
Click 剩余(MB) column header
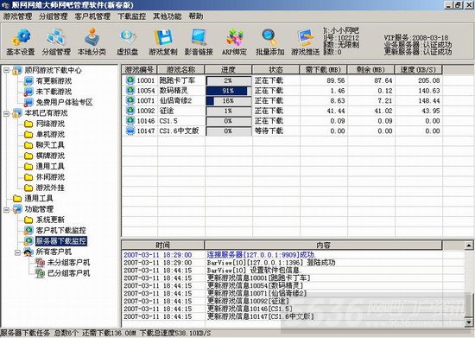370,70
